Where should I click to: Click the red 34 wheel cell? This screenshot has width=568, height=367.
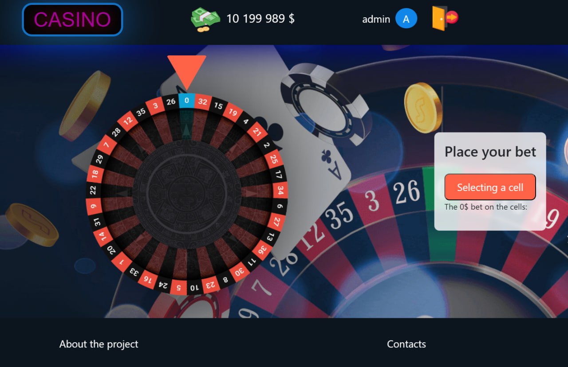point(280,191)
